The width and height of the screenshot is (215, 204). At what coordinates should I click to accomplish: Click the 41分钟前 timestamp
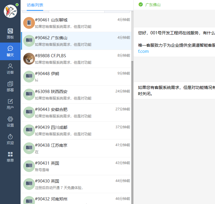(x=123, y=145)
